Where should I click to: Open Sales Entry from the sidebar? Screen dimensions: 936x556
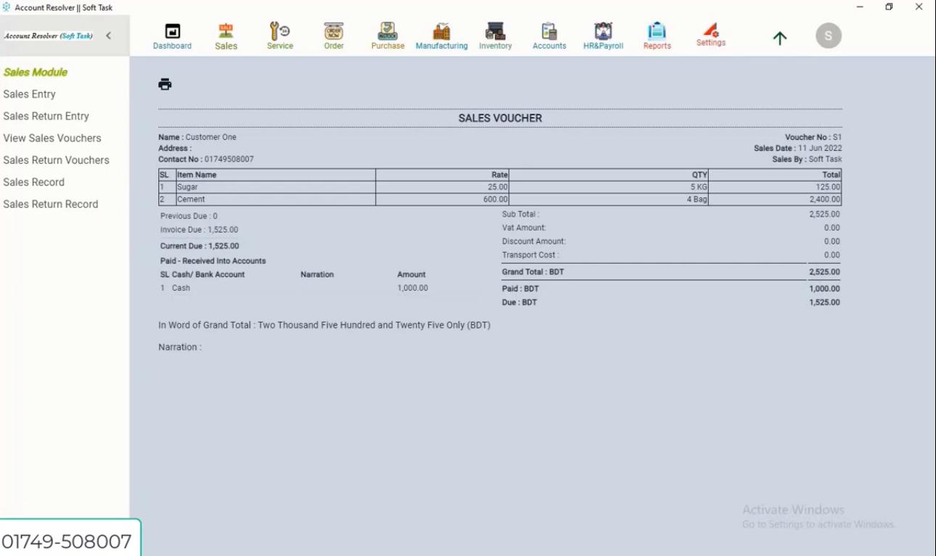click(30, 94)
